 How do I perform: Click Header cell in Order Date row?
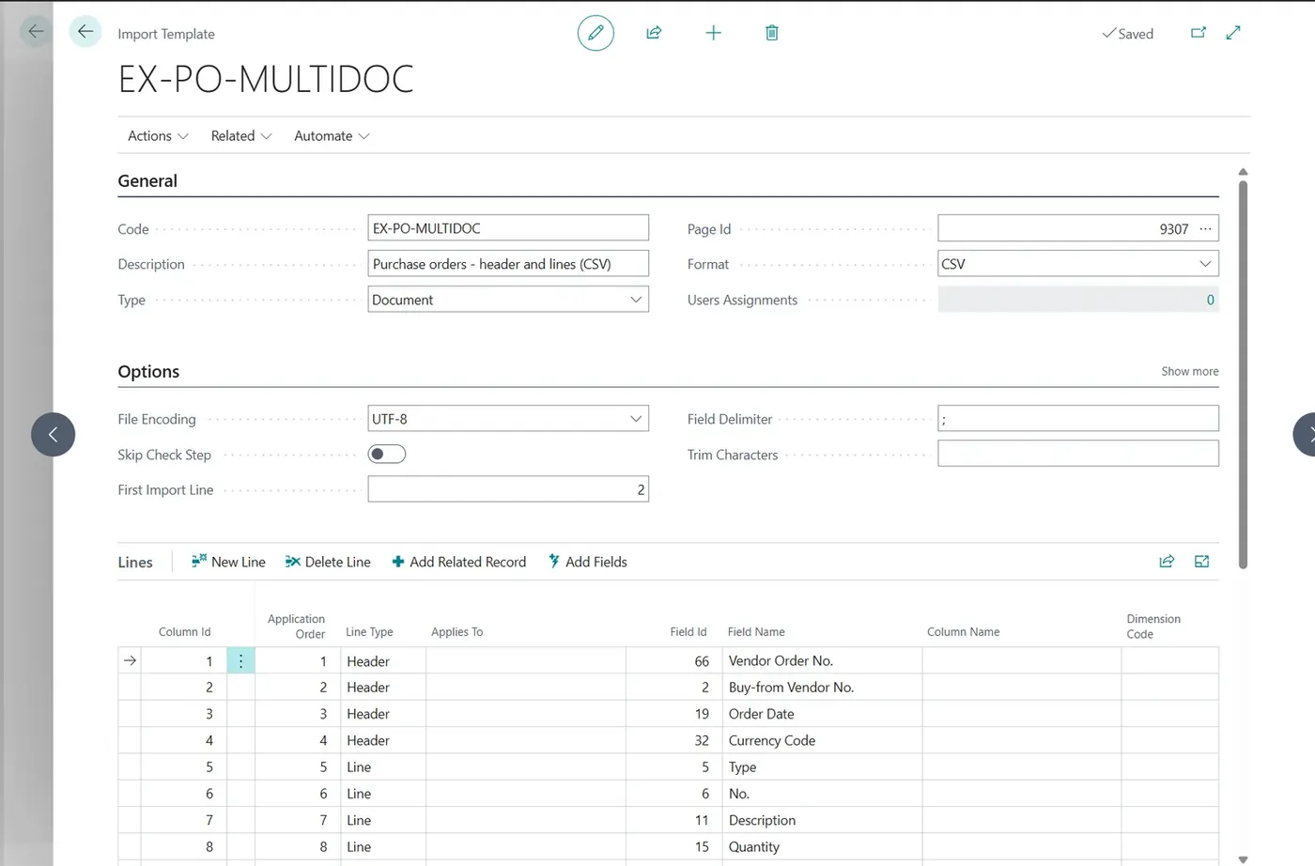click(x=383, y=714)
